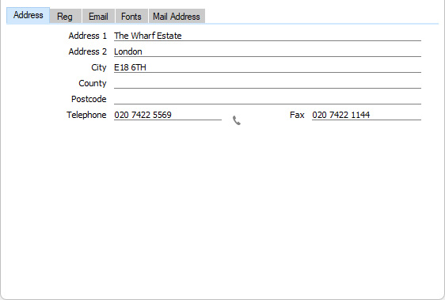Switch to the Address tab
Image resolution: width=445 pixels, height=300 pixels.
coord(28,15)
